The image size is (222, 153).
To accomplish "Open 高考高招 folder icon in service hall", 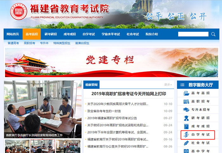I will (x=186, y=93).
